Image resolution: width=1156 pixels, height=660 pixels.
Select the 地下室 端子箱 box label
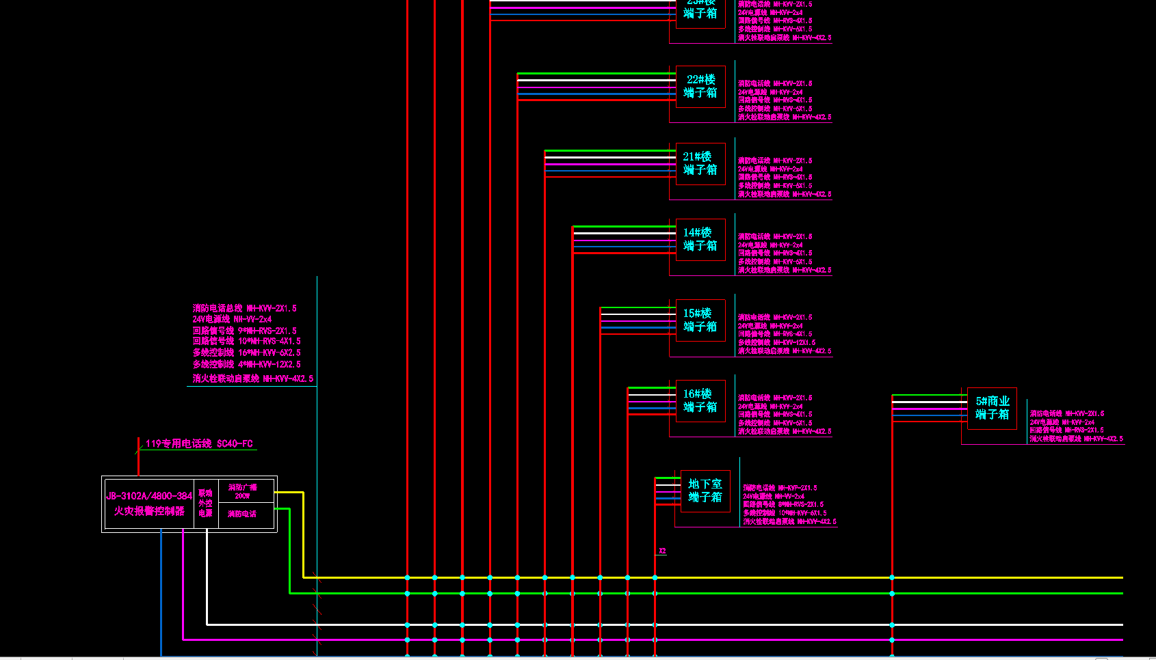coord(705,491)
